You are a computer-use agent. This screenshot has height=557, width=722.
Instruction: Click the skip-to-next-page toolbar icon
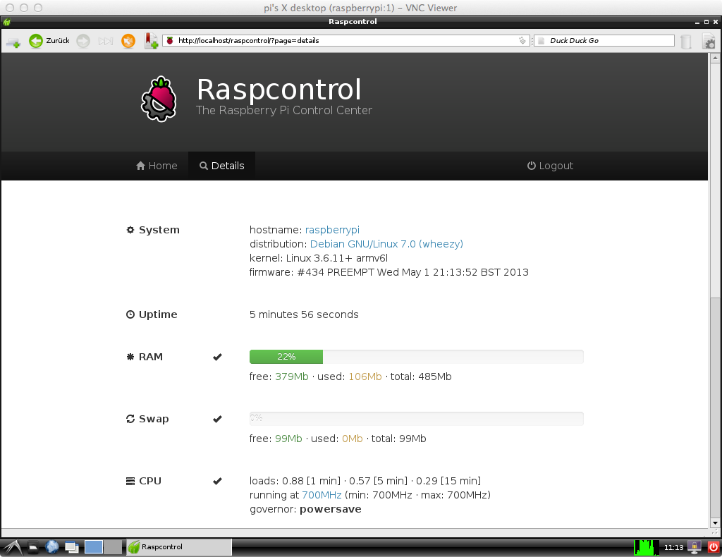[x=106, y=41]
